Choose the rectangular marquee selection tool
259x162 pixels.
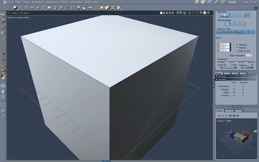[3, 105]
